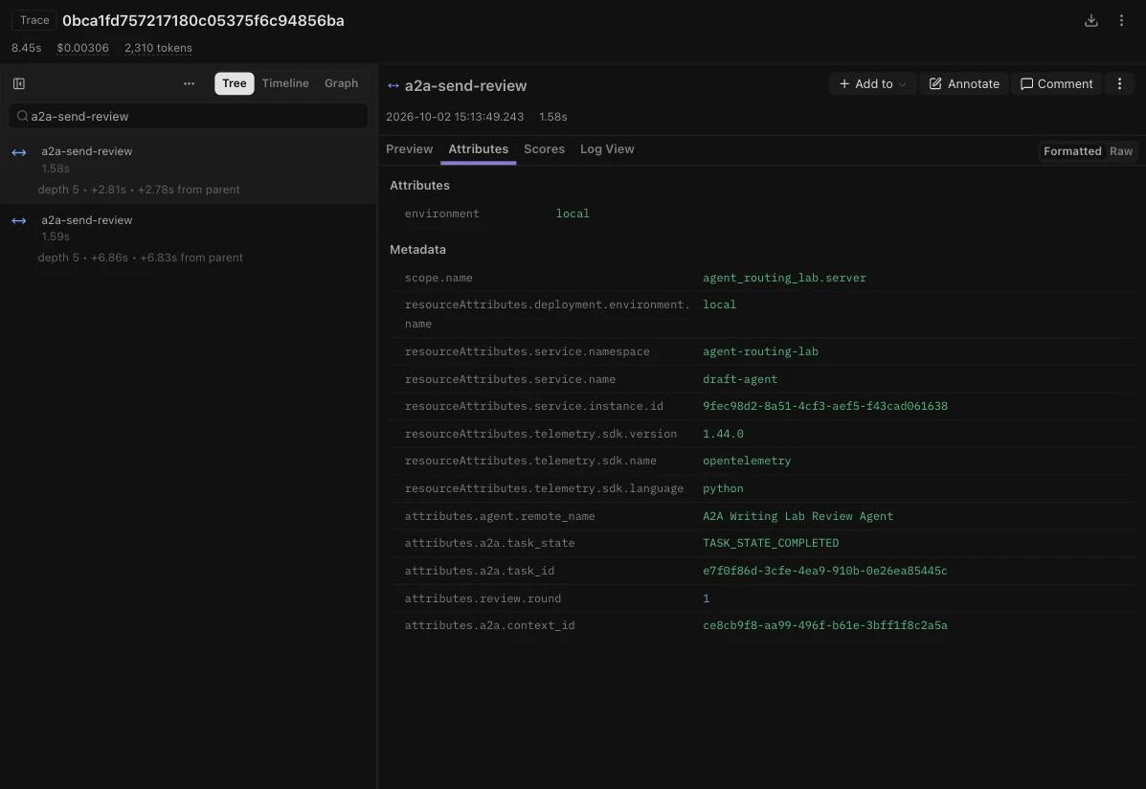Click arrow icon of 1.58s a2a-send-review span

[x=19, y=152]
